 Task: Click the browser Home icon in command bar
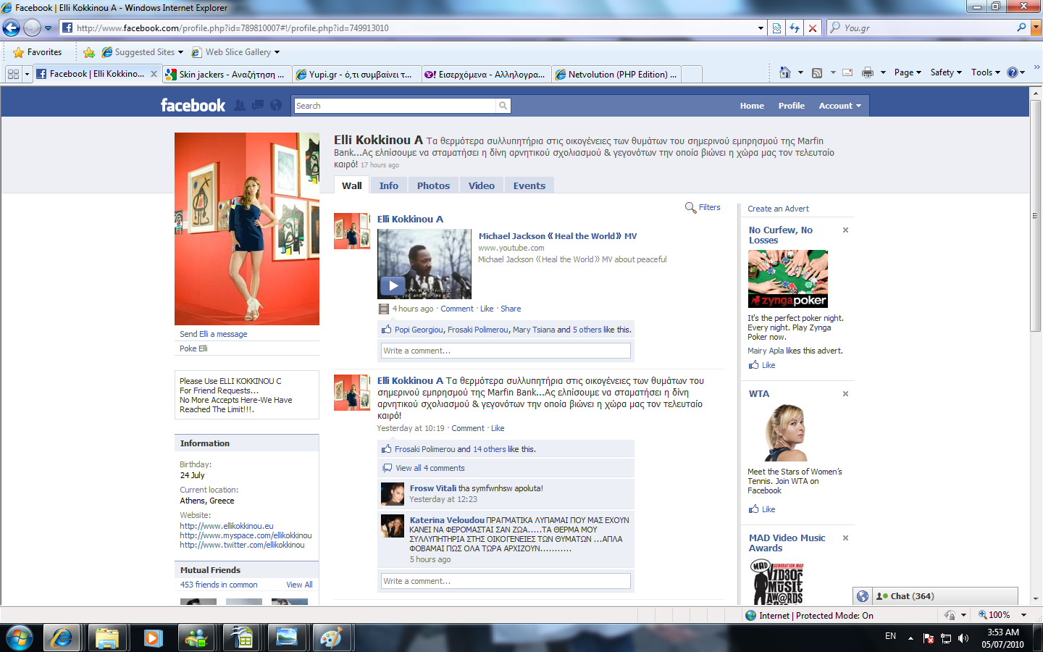pos(784,72)
